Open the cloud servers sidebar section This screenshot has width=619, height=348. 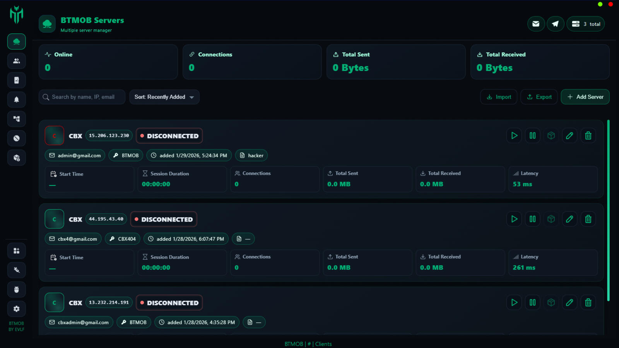[17, 41]
